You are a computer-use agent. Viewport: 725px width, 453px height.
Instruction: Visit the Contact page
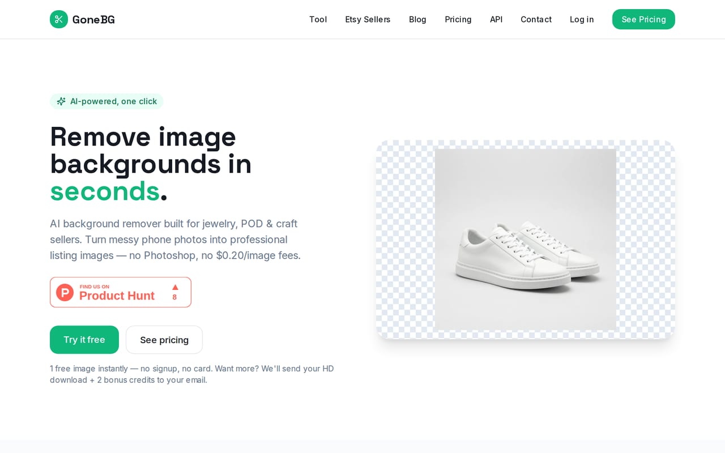click(536, 19)
